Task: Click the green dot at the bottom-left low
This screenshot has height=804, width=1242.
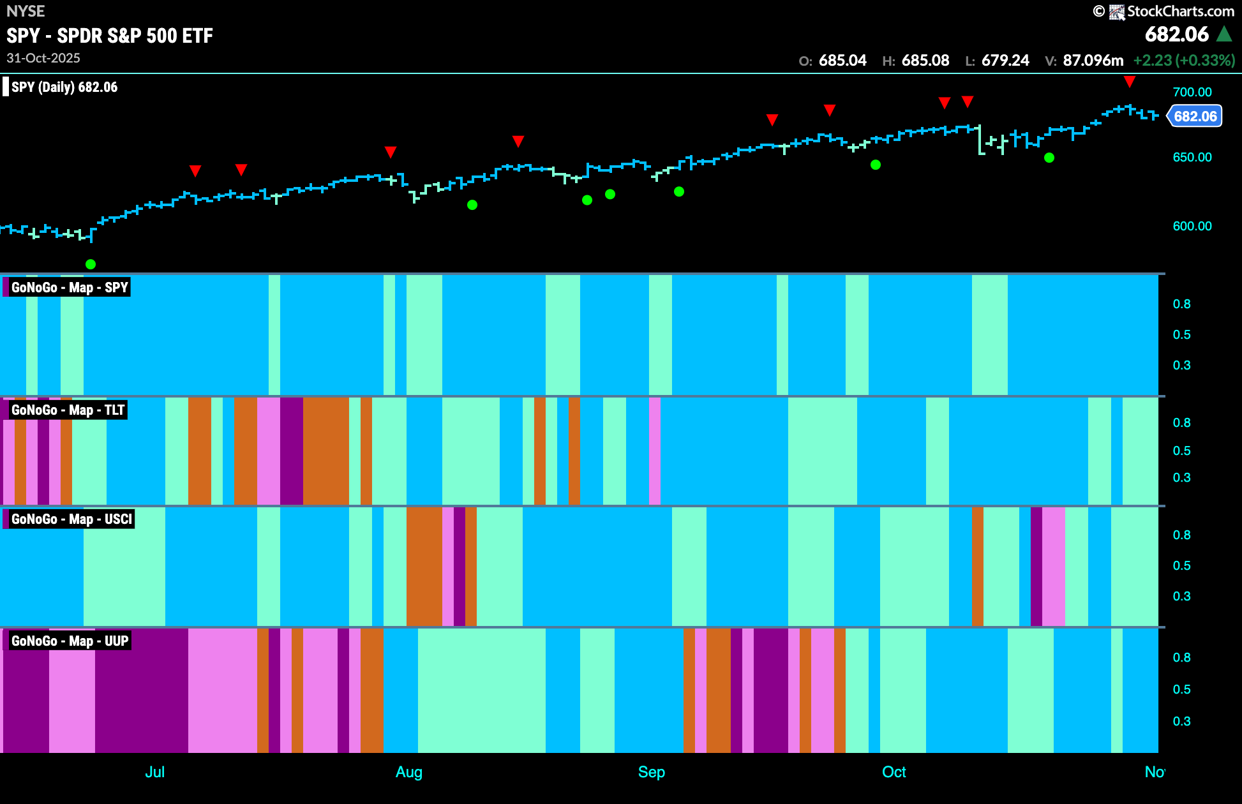Action: 91,264
